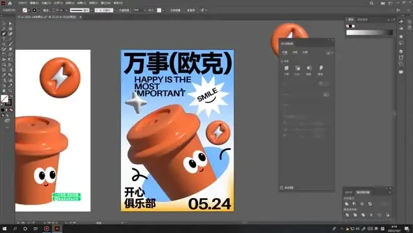Open the graphic style dropdown arrow
This screenshot has height=233, width=413.
(x=163, y=10)
